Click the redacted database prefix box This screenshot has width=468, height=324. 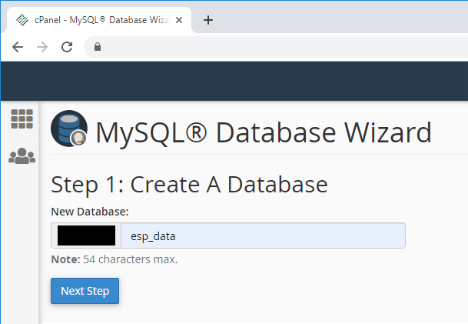click(86, 235)
